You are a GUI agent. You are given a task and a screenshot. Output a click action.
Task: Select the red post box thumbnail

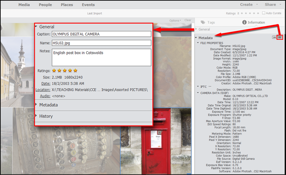pyautogui.click(x=156, y=141)
